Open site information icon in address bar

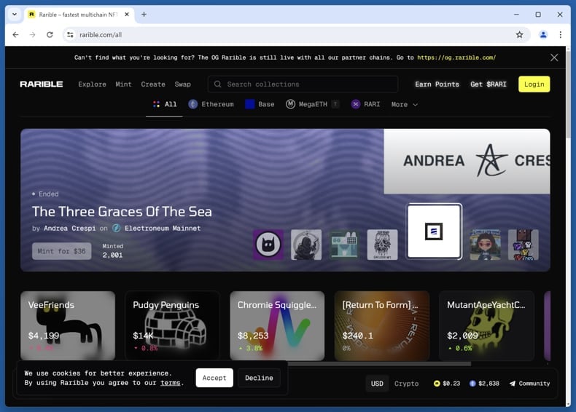(x=70, y=35)
